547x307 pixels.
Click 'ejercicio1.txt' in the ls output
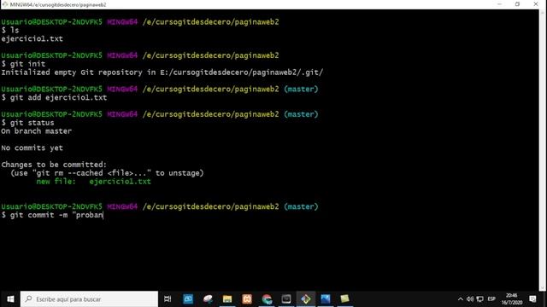tap(32, 38)
